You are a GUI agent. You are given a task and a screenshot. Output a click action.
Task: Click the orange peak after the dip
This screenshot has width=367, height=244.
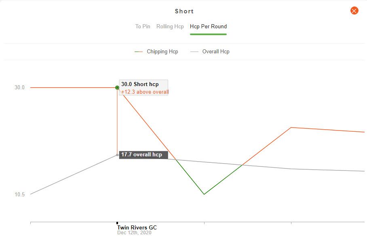click(291, 128)
